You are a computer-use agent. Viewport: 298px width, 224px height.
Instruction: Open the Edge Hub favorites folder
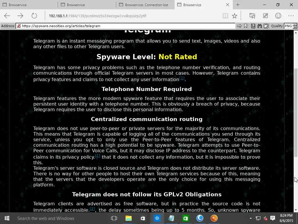(252, 16)
